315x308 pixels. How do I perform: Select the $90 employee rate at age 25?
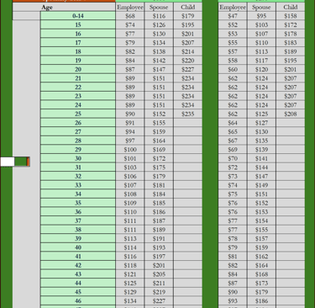pos(130,114)
